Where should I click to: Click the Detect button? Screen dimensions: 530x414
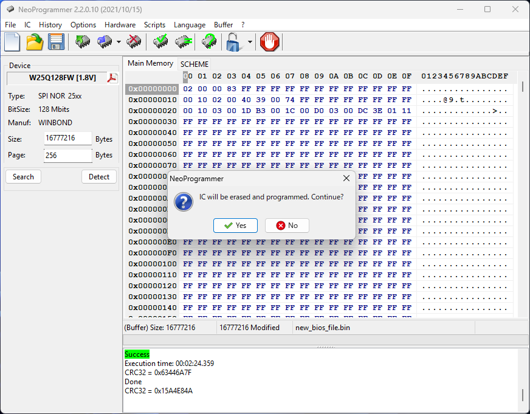click(x=98, y=177)
